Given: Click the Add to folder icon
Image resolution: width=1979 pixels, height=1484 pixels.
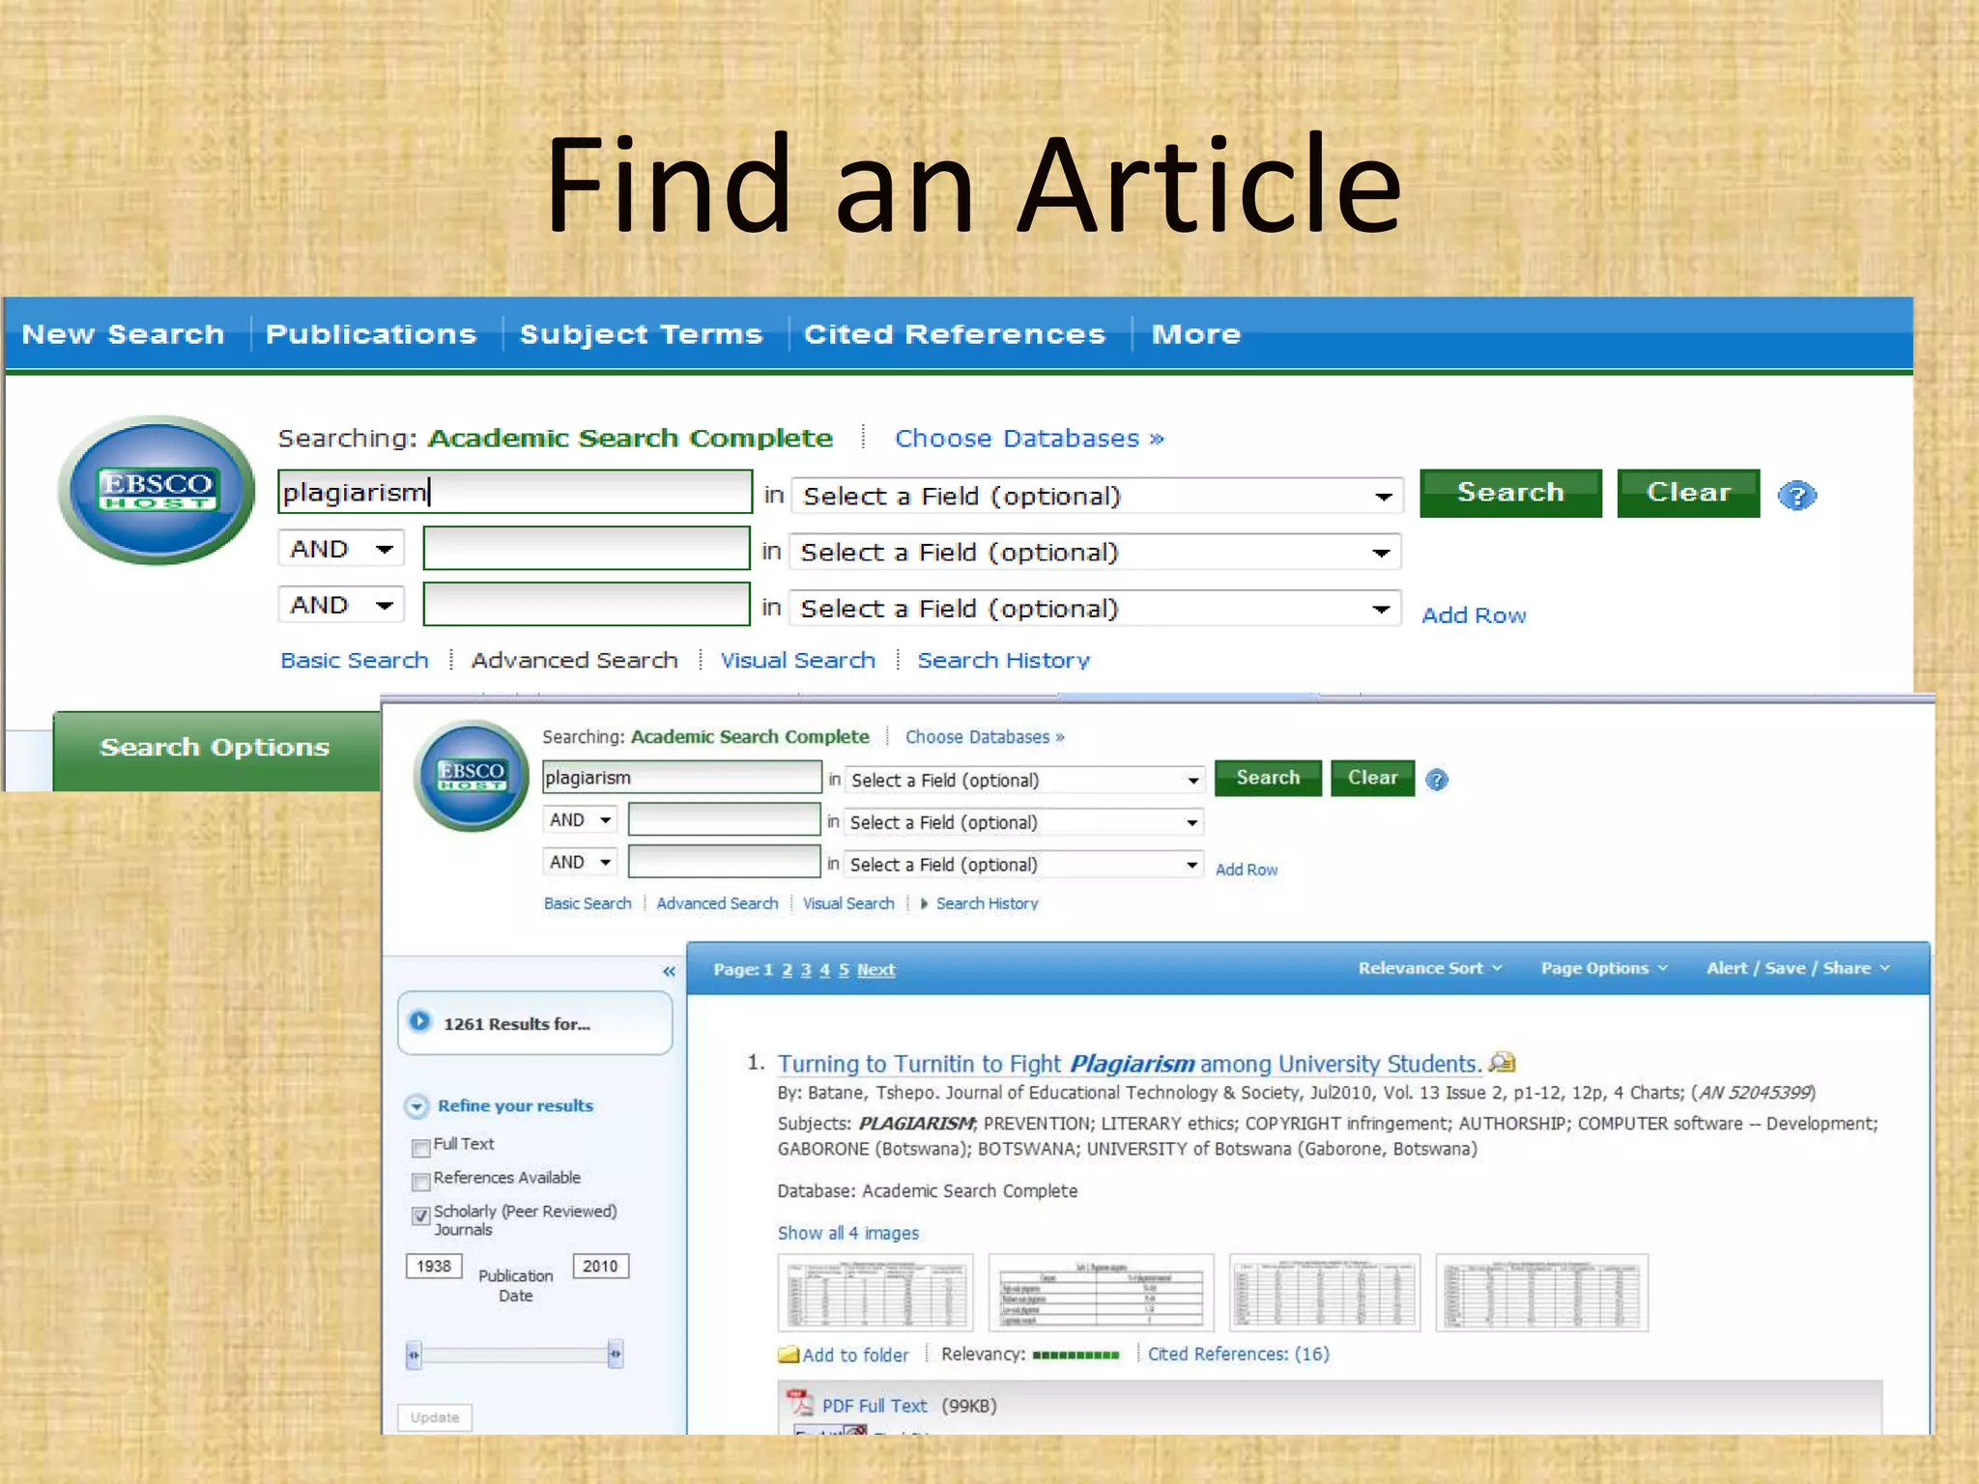Looking at the screenshot, I should coord(789,1355).
